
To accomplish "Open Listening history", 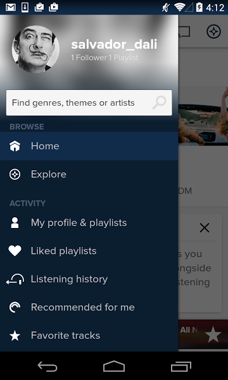I will point(89,279).
